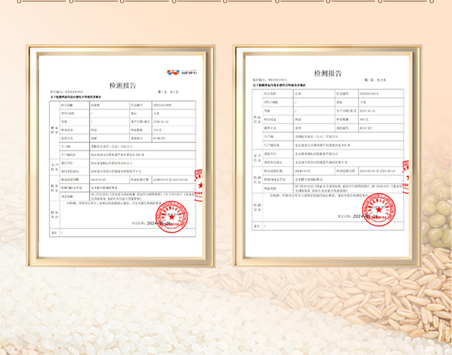Click the page count text on right report
Screen dimensions: 452x355
(381, 80)
